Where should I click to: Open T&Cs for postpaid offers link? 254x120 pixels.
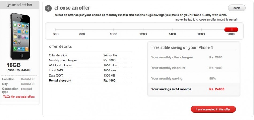pyautogui.click(x=19, y=97)
